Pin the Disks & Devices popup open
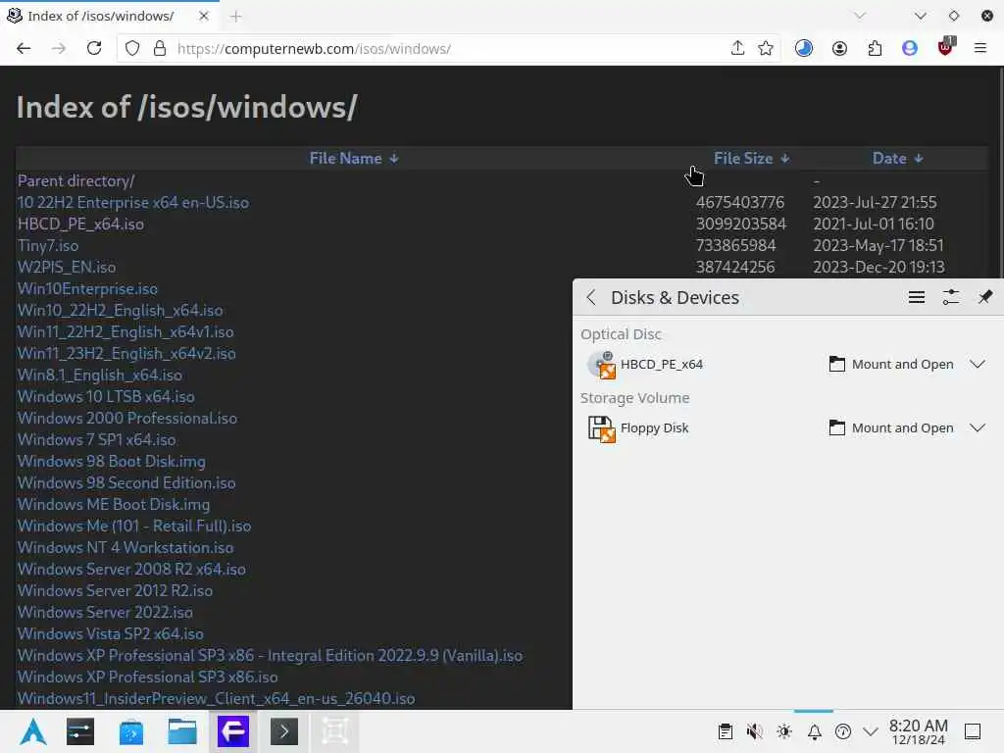 [985, 297]
